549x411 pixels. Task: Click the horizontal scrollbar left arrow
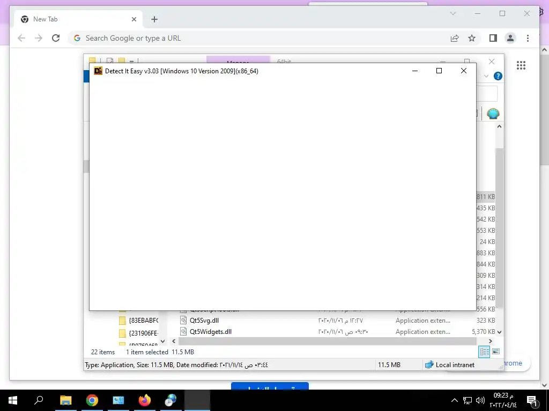point(174,341)
